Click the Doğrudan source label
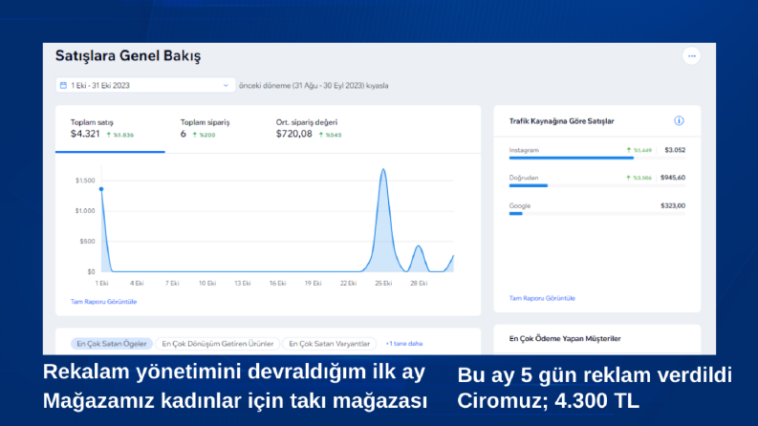The width and height of the screenshot is (758, 426). click(524, 178)
